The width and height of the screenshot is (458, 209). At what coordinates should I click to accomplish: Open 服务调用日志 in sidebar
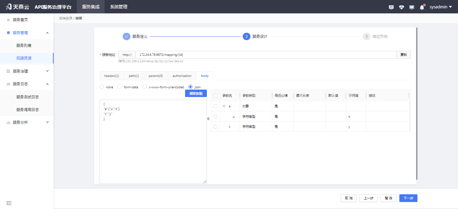[27, 110]
